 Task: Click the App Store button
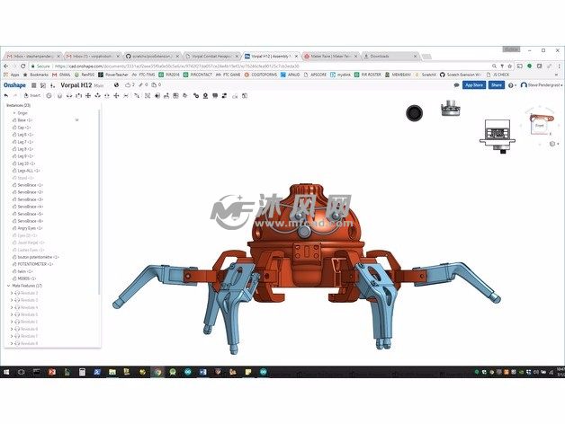coord(474,84)
